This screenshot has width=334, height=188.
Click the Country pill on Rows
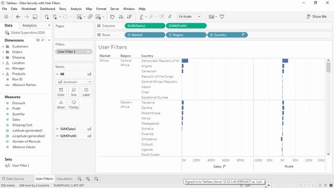[x=228, y=35]
